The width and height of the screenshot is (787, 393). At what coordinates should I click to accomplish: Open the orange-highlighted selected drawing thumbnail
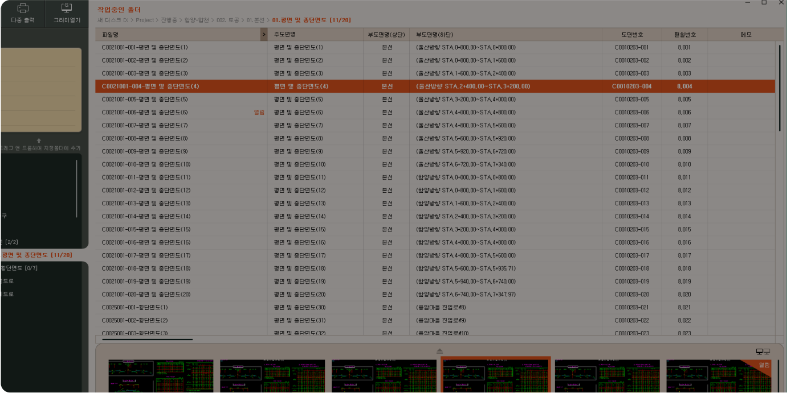(x=496, y=374)
